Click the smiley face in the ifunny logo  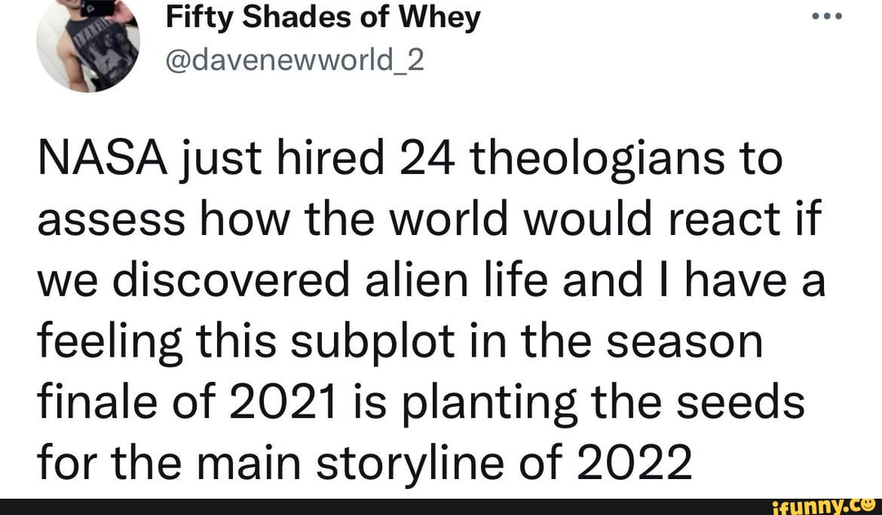click(866, 505)
